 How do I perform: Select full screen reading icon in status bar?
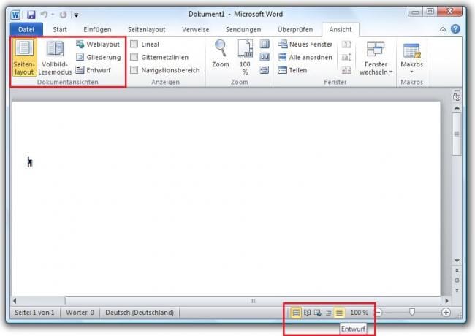click(x=307, y=313)
